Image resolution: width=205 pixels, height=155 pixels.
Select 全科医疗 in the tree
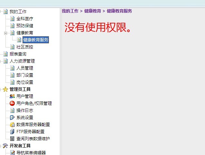tap(25, 19)
